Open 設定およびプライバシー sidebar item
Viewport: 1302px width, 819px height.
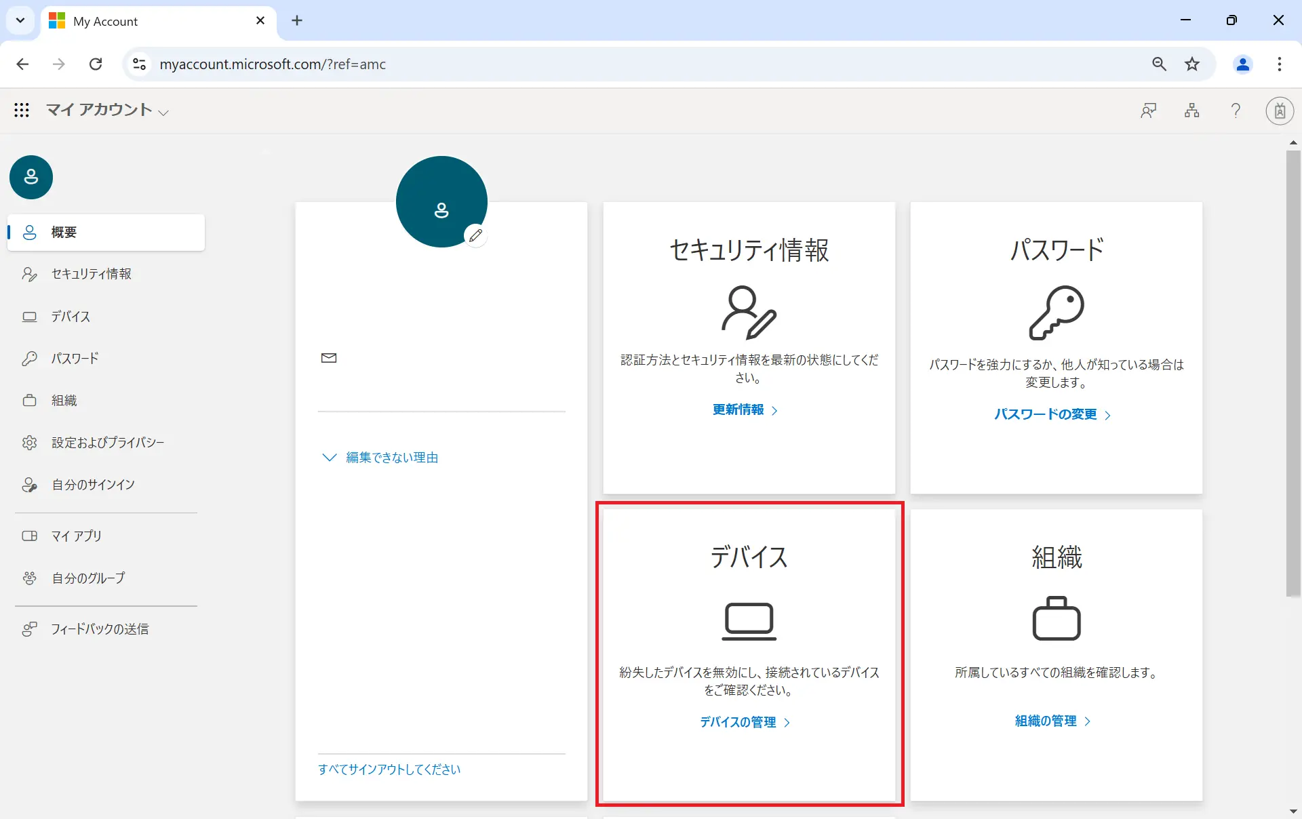(x=107, y=443)
